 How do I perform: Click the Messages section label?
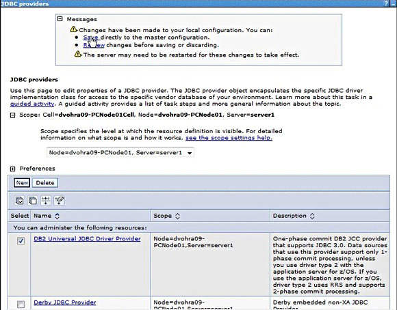81,19
